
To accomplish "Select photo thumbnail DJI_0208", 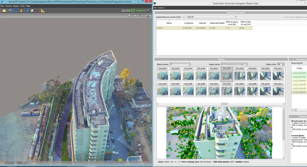I will [x=252, y=90].
